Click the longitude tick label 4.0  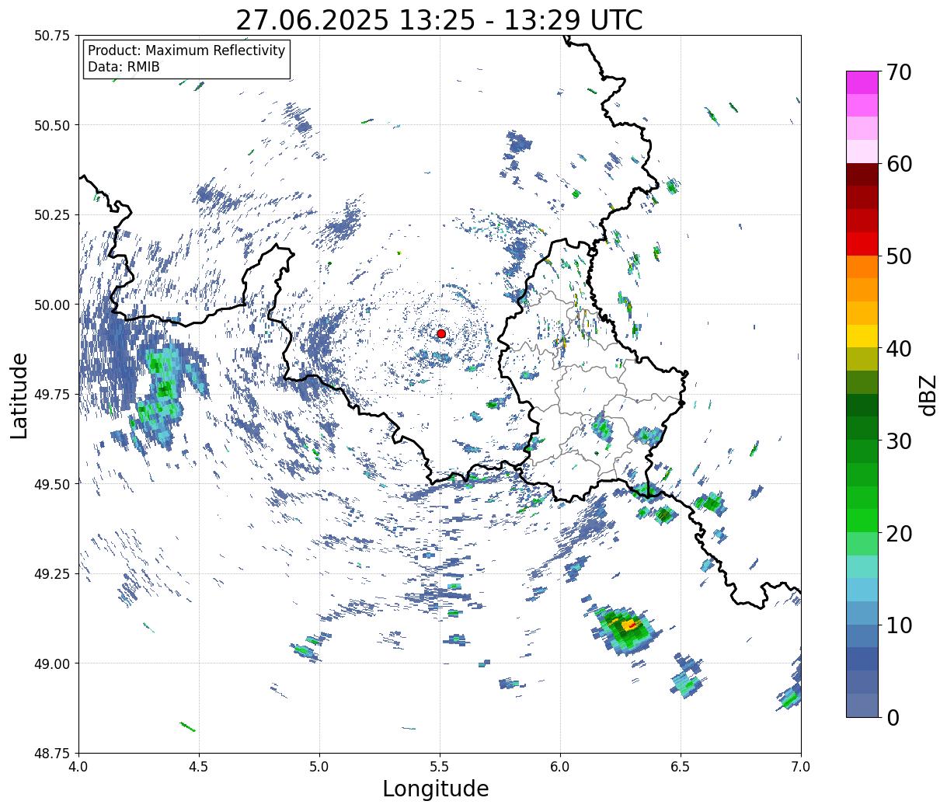coord(78,766)
